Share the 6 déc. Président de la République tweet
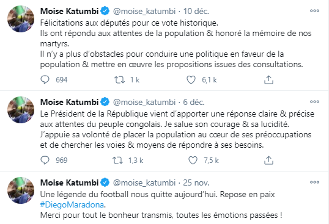 [x=268, y=161]
